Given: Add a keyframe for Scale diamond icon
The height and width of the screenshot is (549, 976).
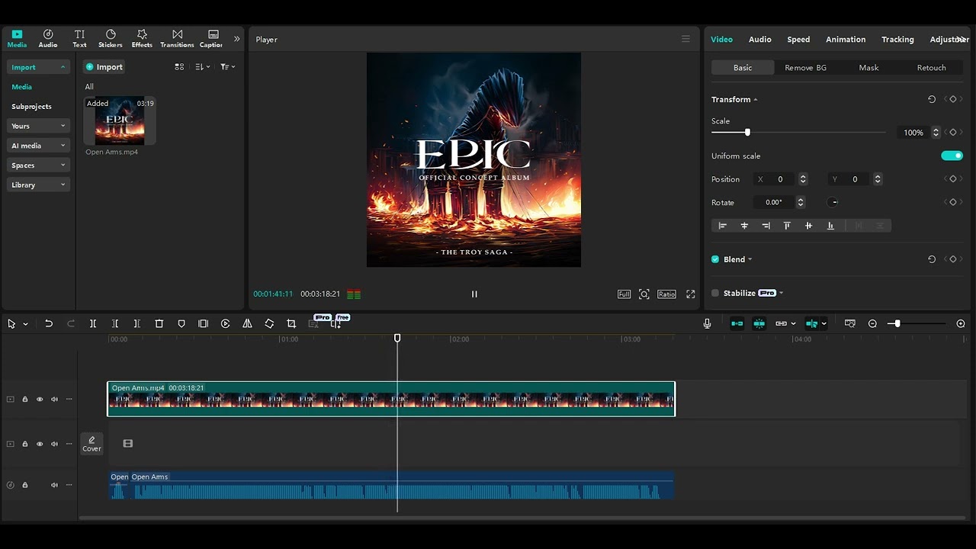Looking at the screenshot, I should click(952, 133).
